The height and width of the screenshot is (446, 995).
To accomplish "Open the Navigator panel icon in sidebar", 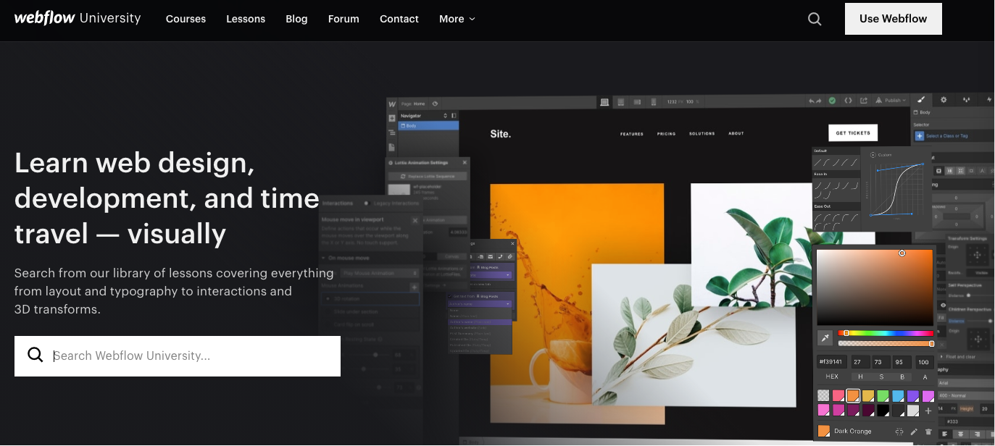I will point(392,132).
